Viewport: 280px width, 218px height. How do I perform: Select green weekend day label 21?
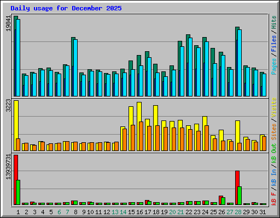[x=180, y=212]
